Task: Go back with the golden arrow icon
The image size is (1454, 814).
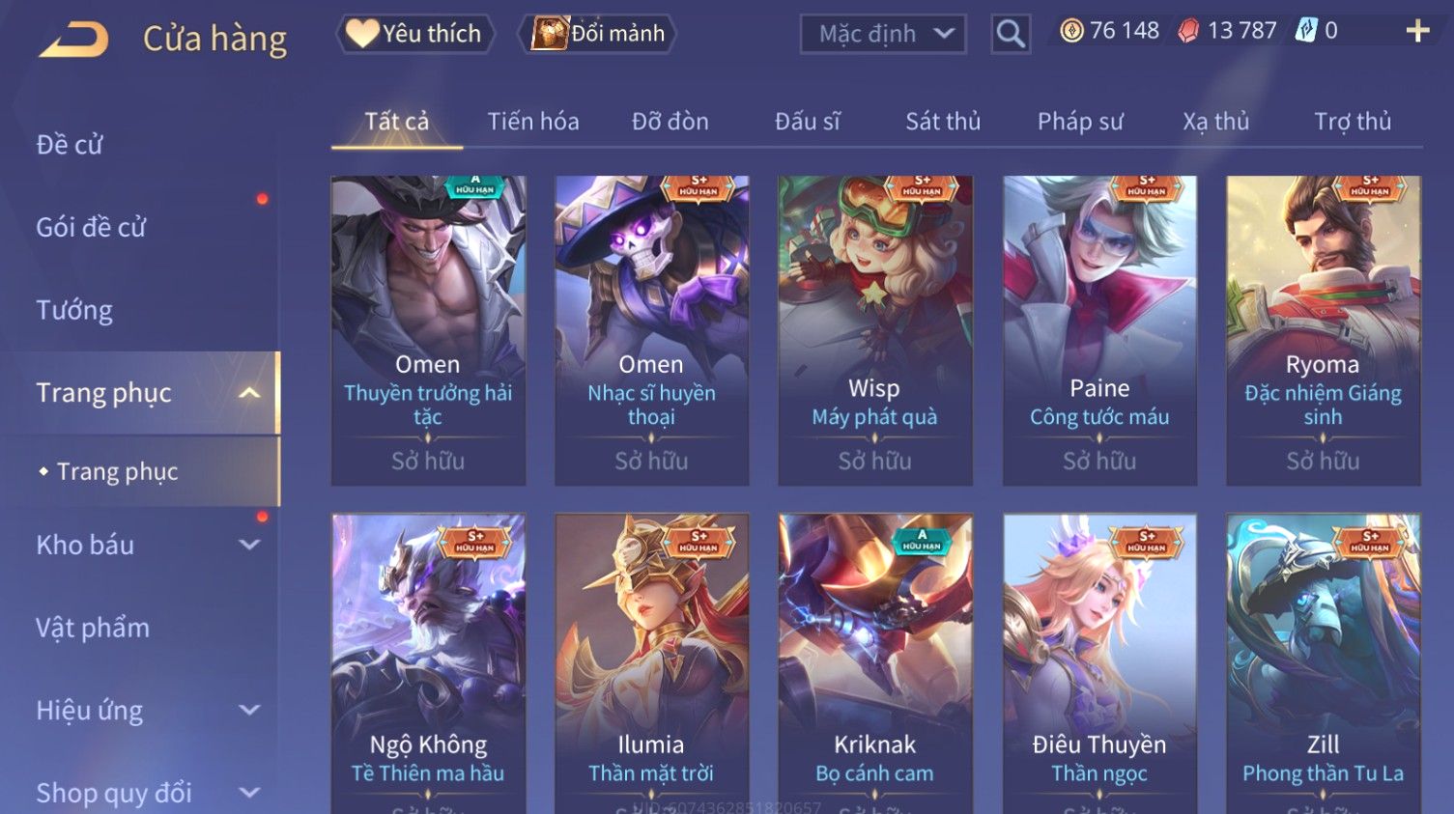Action: [73, 40]
